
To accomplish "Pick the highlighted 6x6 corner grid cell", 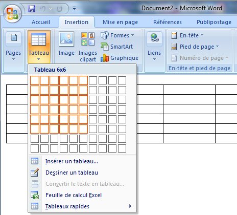I will [83, 129].
